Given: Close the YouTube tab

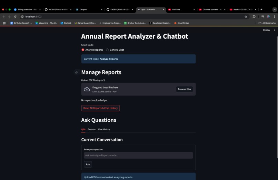Looking at the screenshot, I should 194,10.
